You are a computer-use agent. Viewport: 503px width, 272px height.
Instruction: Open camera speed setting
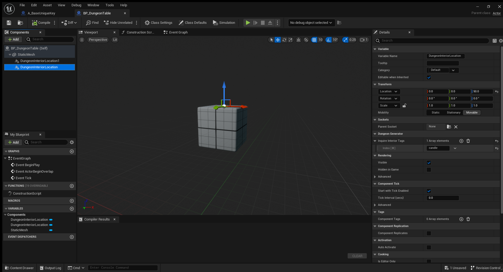tap(364, 40)
